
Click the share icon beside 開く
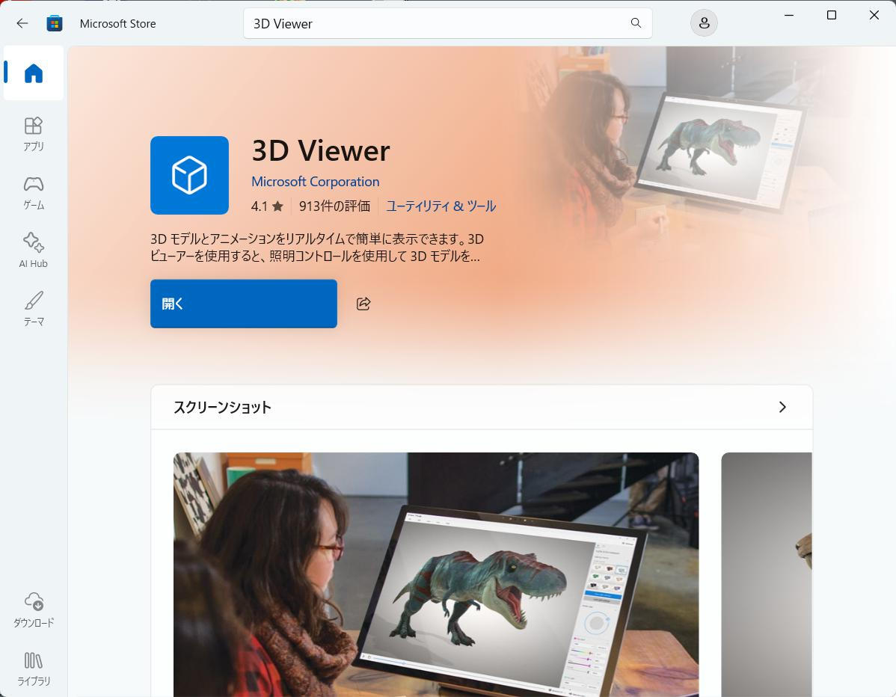(x=363, y=304)
